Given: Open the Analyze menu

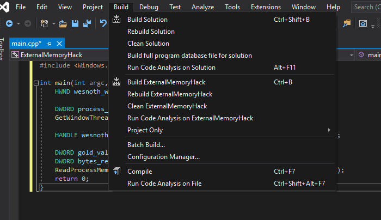Looking at the screenshot, I should 202,7.
